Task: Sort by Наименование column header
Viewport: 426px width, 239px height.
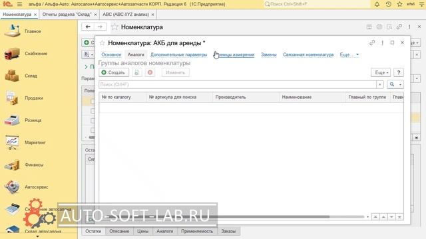Action: click(x=312, y=97)
